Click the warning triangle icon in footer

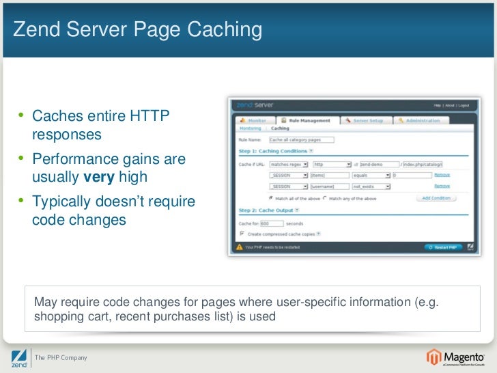(240, 247)
